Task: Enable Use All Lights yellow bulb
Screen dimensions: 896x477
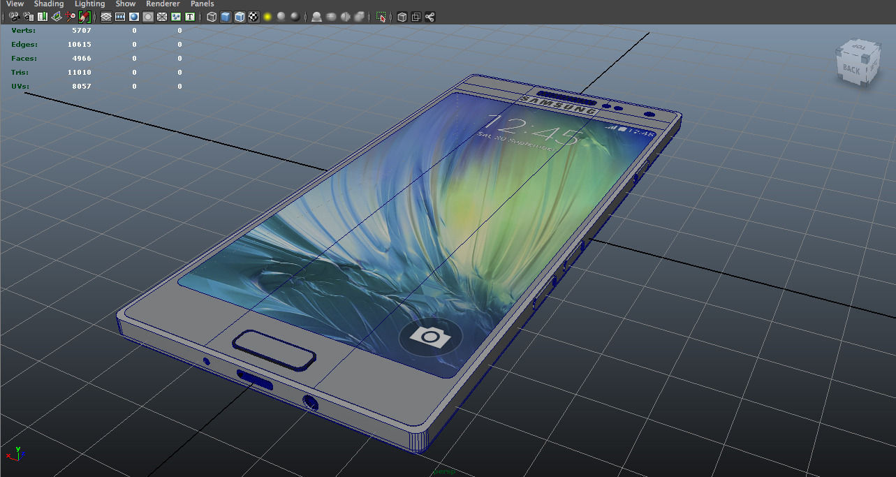Action: pos(267,16)
